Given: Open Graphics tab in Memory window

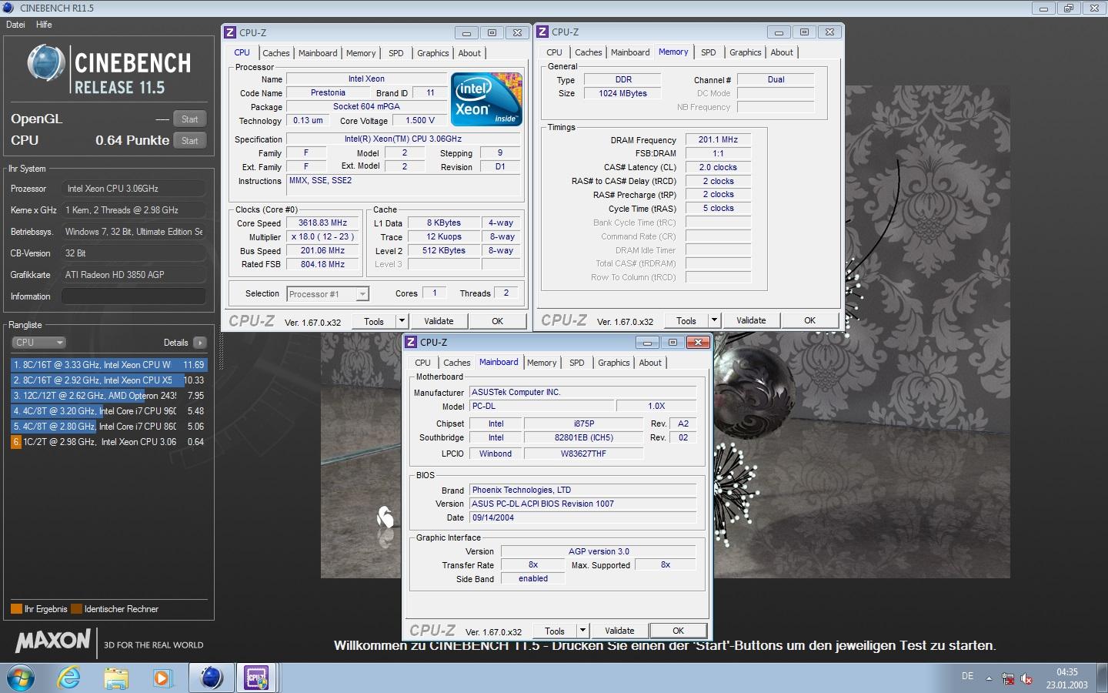Looking at the screenshot, I should pyautogui.click(x=745, y=52).
